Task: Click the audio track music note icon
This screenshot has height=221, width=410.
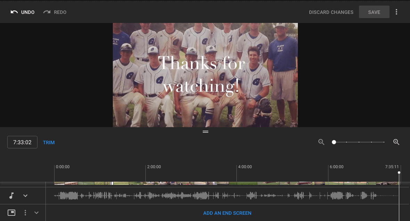Action: coord(11,196)
